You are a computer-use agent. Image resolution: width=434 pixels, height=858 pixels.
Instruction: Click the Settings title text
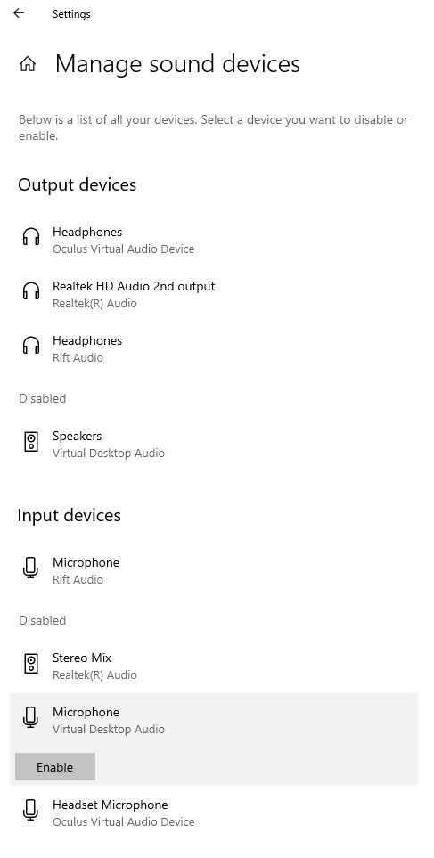tap(71, 14)
